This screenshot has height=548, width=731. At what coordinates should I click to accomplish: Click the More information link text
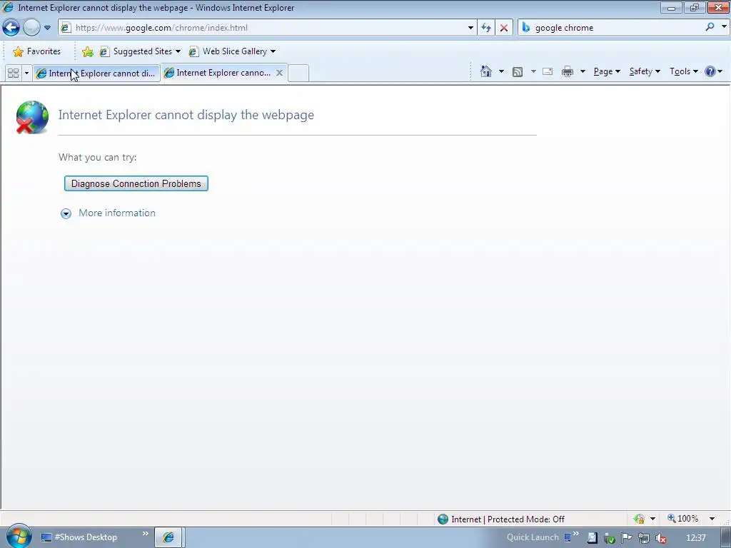tap(117, 213)
